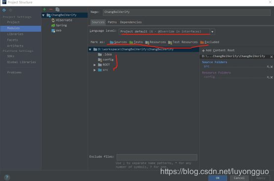This screenshot has height=181, width=274.
Task: Click the config resource folder link
Action: tap(209, 77)
